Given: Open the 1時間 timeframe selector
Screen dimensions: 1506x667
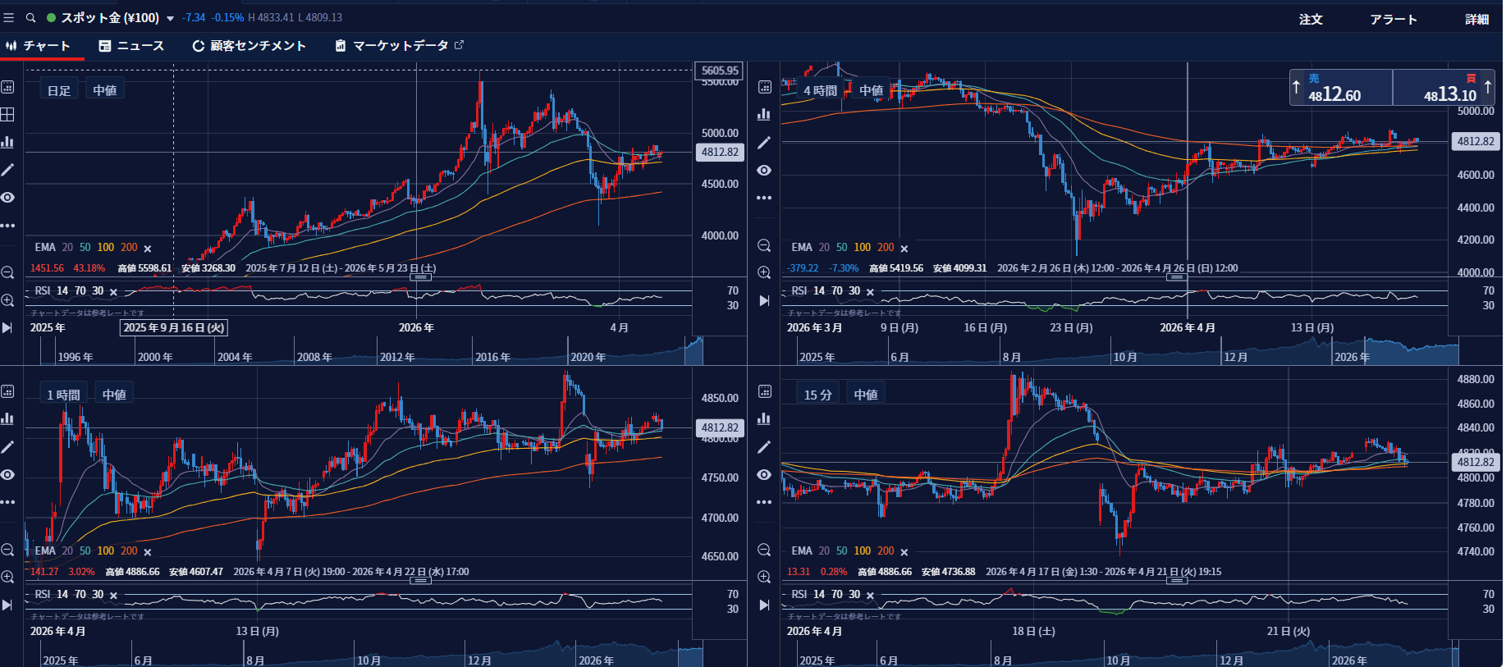Looking at the screenshot, I should [x=64, y=395].
